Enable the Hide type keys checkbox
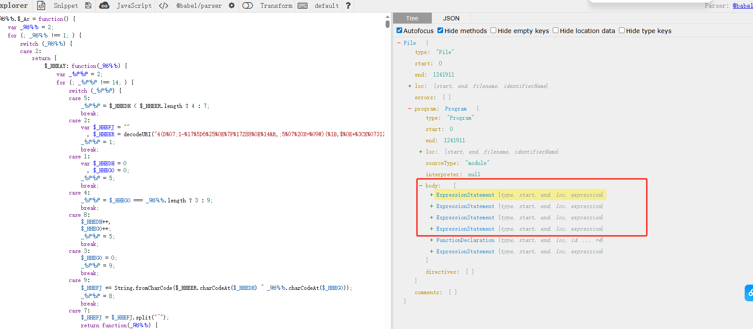Image resolution: width=753 pixels, height=329 pixels. pos(622,30)
